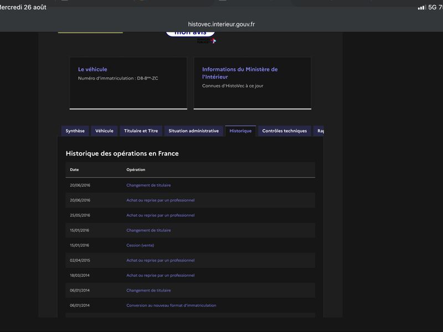Click 'Achat ou reprise par un professionnel' dated 25/05/2016
Screen dimensions: 443x332
[161, 215]
